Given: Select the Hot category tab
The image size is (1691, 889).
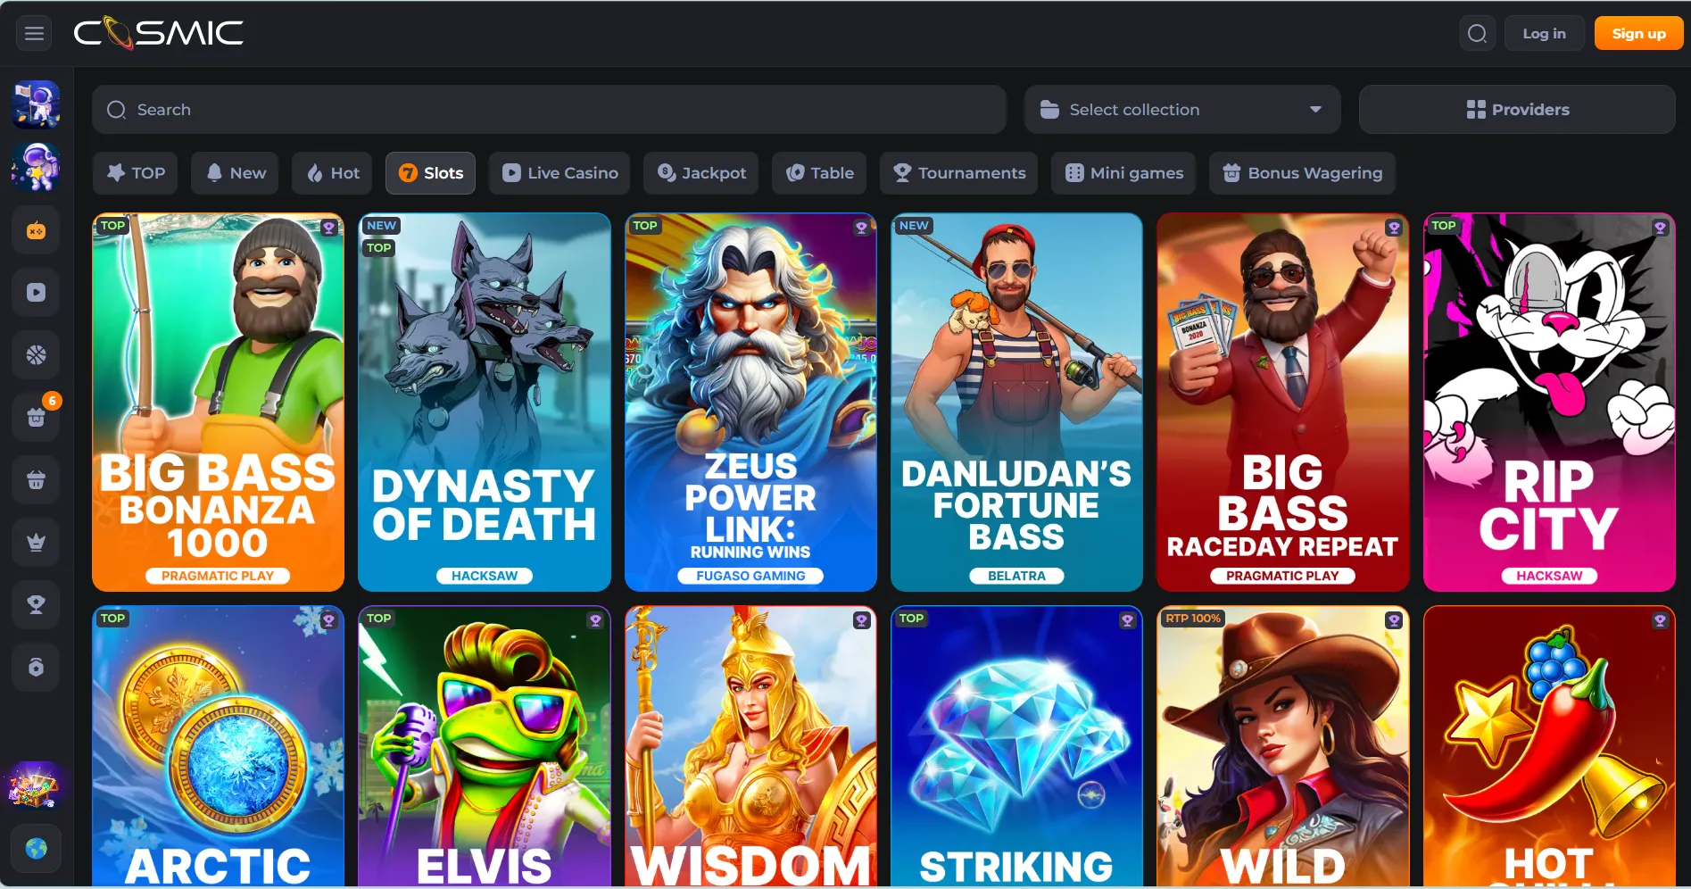Looking at the screenshot, I should [x=333, y=173].
